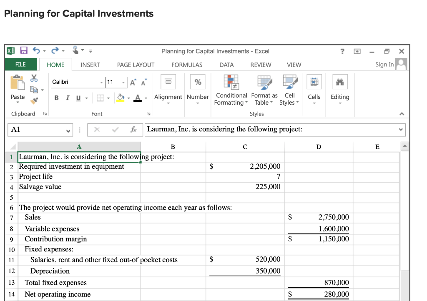Open Conditional Formatting menu

coord(231,90)
